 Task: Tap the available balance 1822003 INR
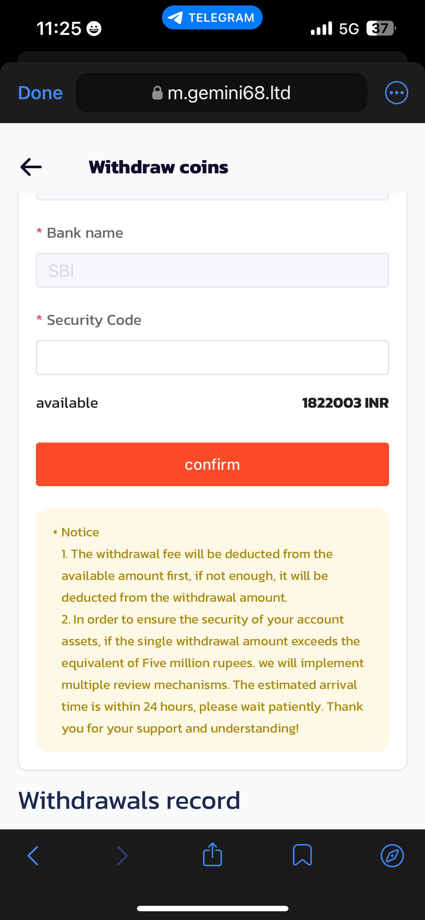[x=345, y=403]
